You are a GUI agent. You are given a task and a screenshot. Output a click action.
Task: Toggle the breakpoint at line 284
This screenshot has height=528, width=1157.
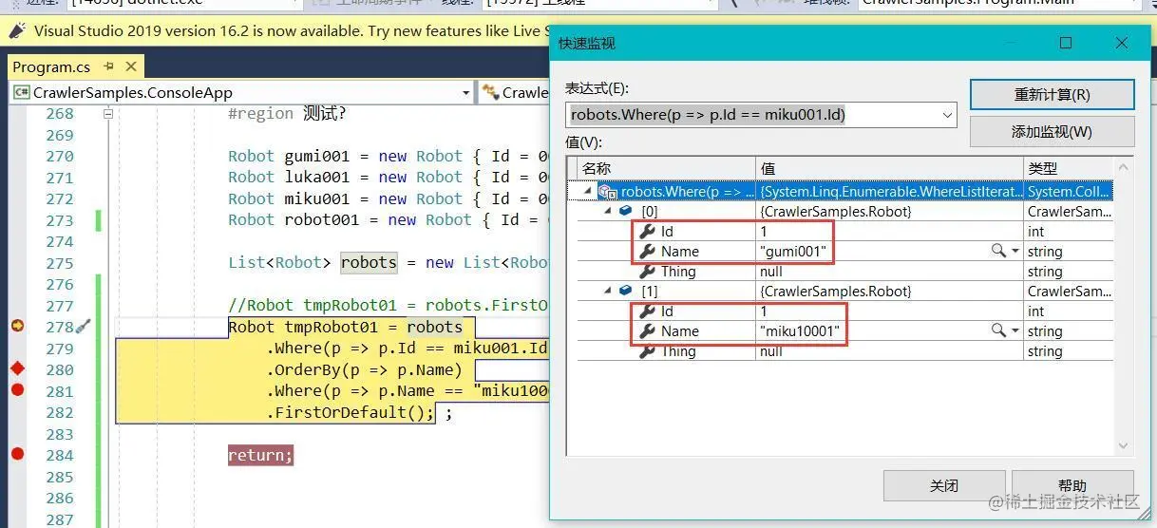(17, 454)
